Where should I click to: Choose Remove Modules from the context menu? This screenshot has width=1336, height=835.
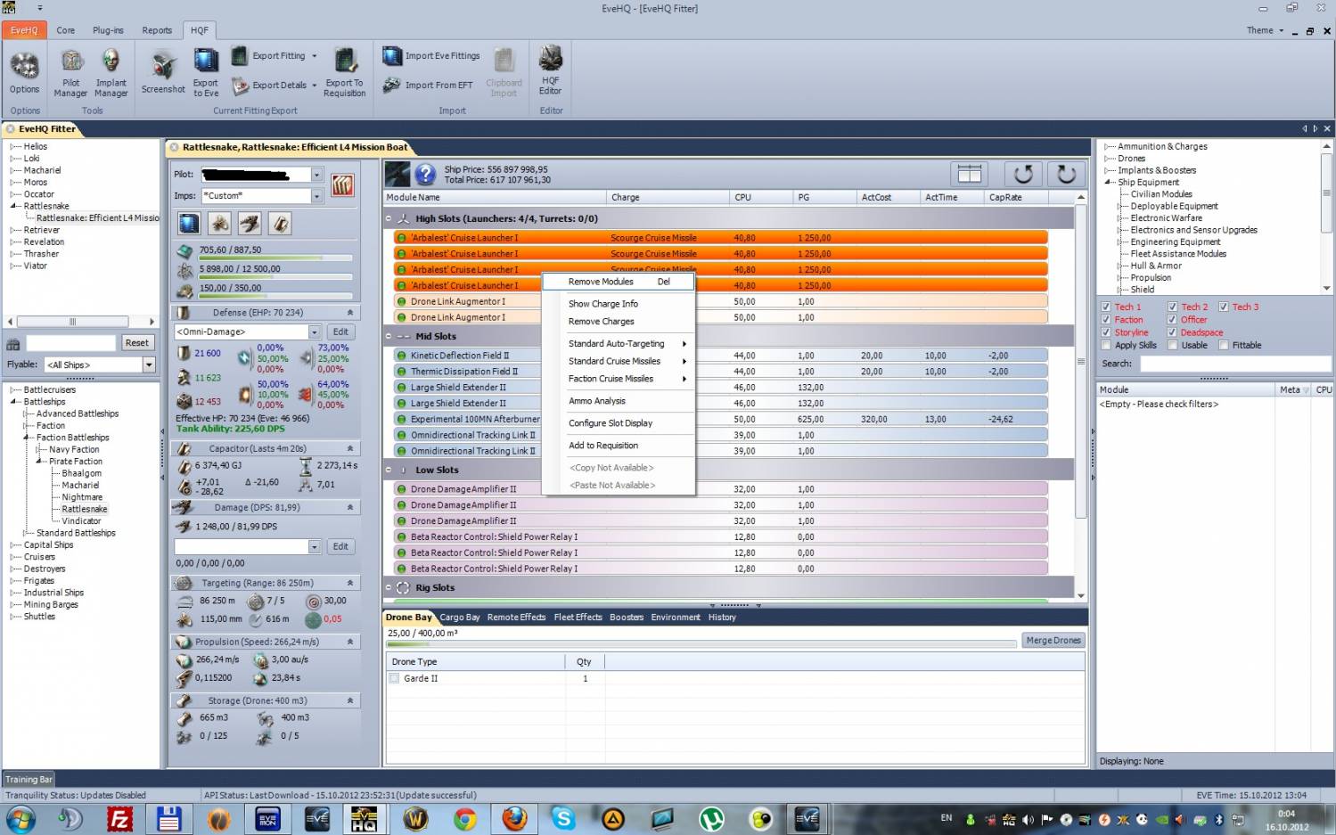coord(619,282)
